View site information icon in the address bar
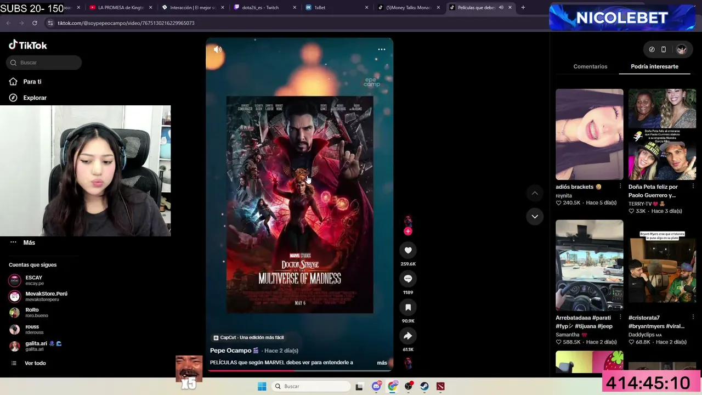 coord(50,23)
